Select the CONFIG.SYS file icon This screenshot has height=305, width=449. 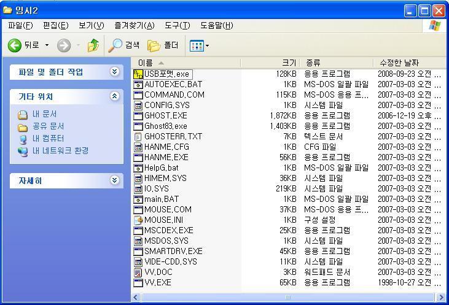(x=138, y=106)
